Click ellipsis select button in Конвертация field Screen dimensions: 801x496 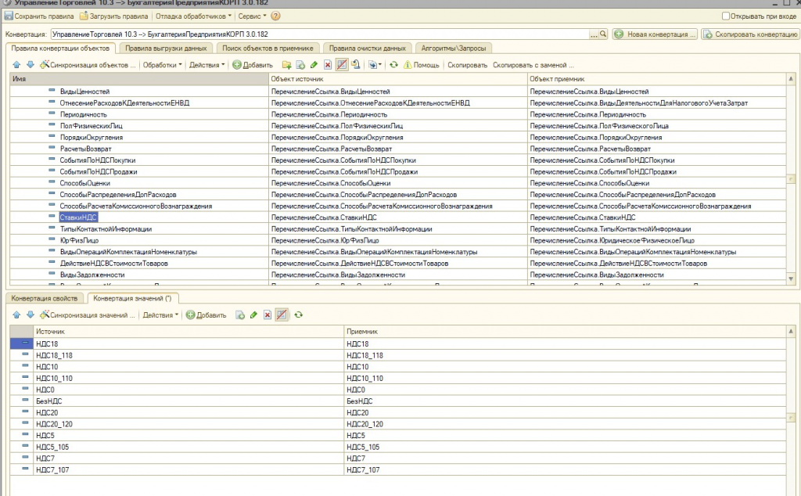594,34
